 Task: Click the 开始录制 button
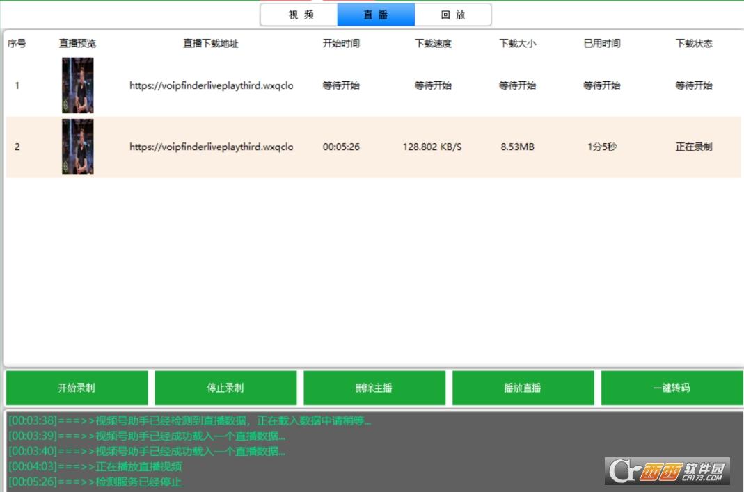click(x=77, y=388)
